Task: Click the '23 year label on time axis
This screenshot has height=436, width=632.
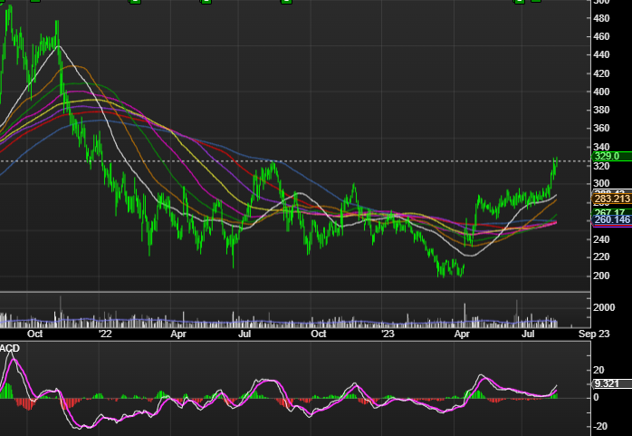Action: [x=388, y=334]
